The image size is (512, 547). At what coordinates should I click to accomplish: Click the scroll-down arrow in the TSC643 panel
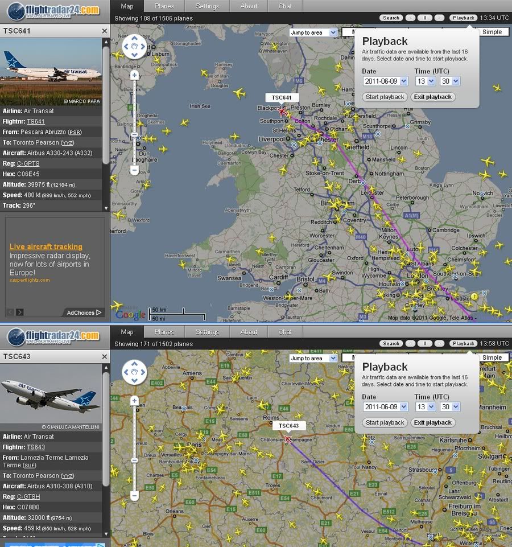(x=106, y=534)
